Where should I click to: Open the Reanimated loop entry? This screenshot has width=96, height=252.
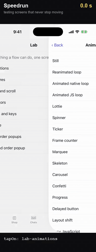point(72,72)
